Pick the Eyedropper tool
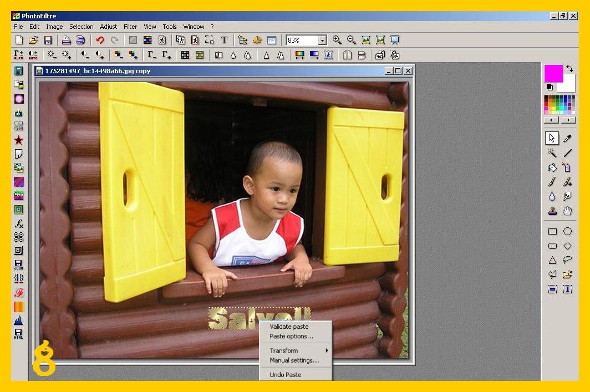The image size is (590, 392). 567,139
